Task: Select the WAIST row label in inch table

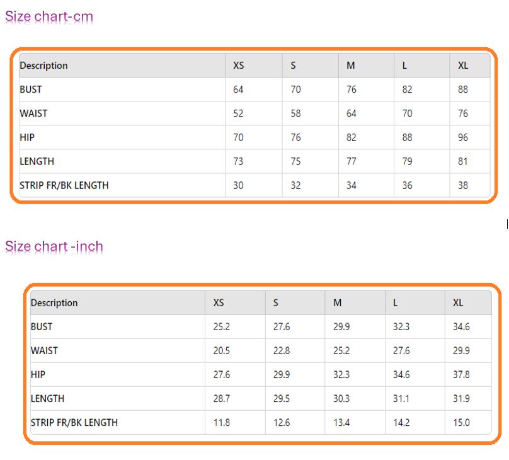Action: pos(44,351)
